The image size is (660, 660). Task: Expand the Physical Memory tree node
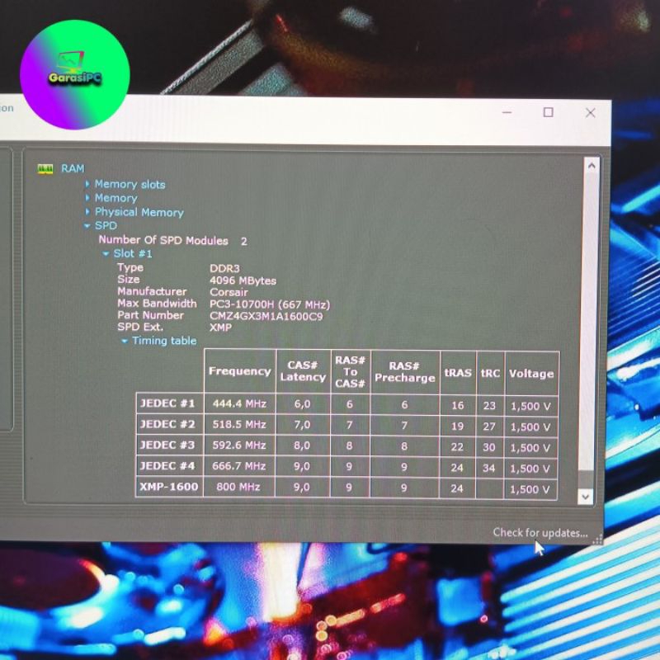[x=87, y=212]
